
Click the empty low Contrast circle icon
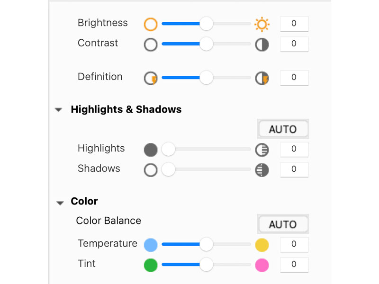(151, 45)
